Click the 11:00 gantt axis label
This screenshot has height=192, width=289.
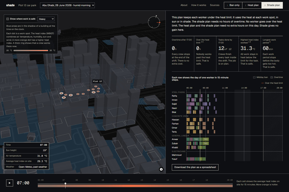(225, 88)
